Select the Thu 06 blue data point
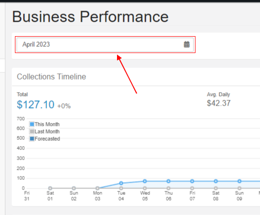 (169, 181)
